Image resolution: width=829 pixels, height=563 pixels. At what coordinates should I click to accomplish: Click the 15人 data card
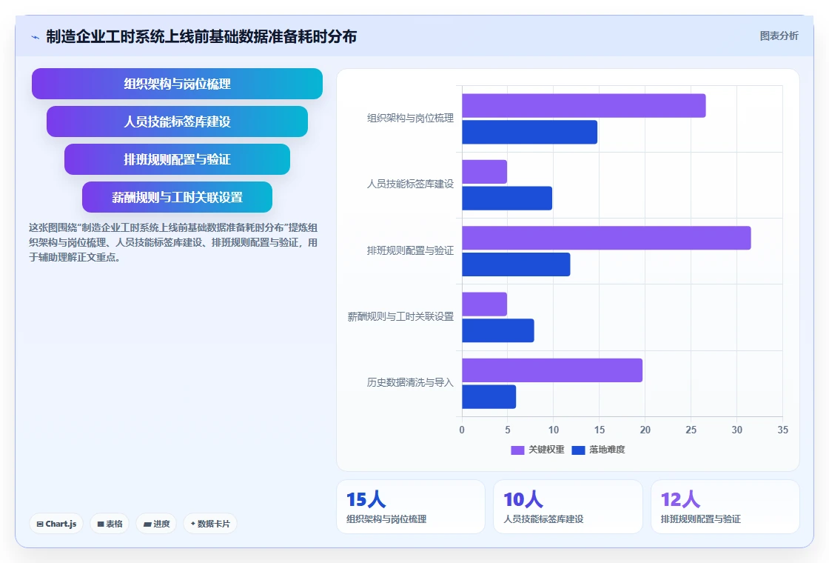point(411,507)
